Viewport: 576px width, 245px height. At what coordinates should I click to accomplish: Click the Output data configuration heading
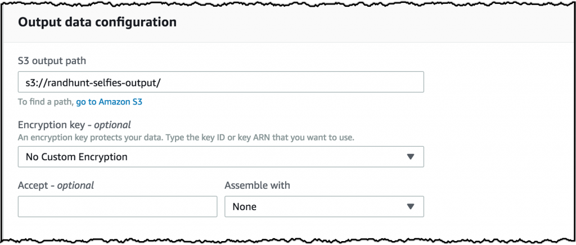[97, 22]
